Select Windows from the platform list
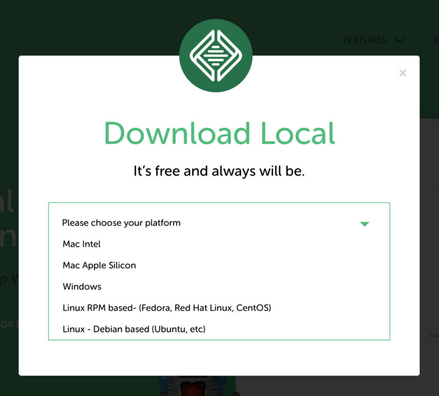439x396 pixels. point(219,286)
